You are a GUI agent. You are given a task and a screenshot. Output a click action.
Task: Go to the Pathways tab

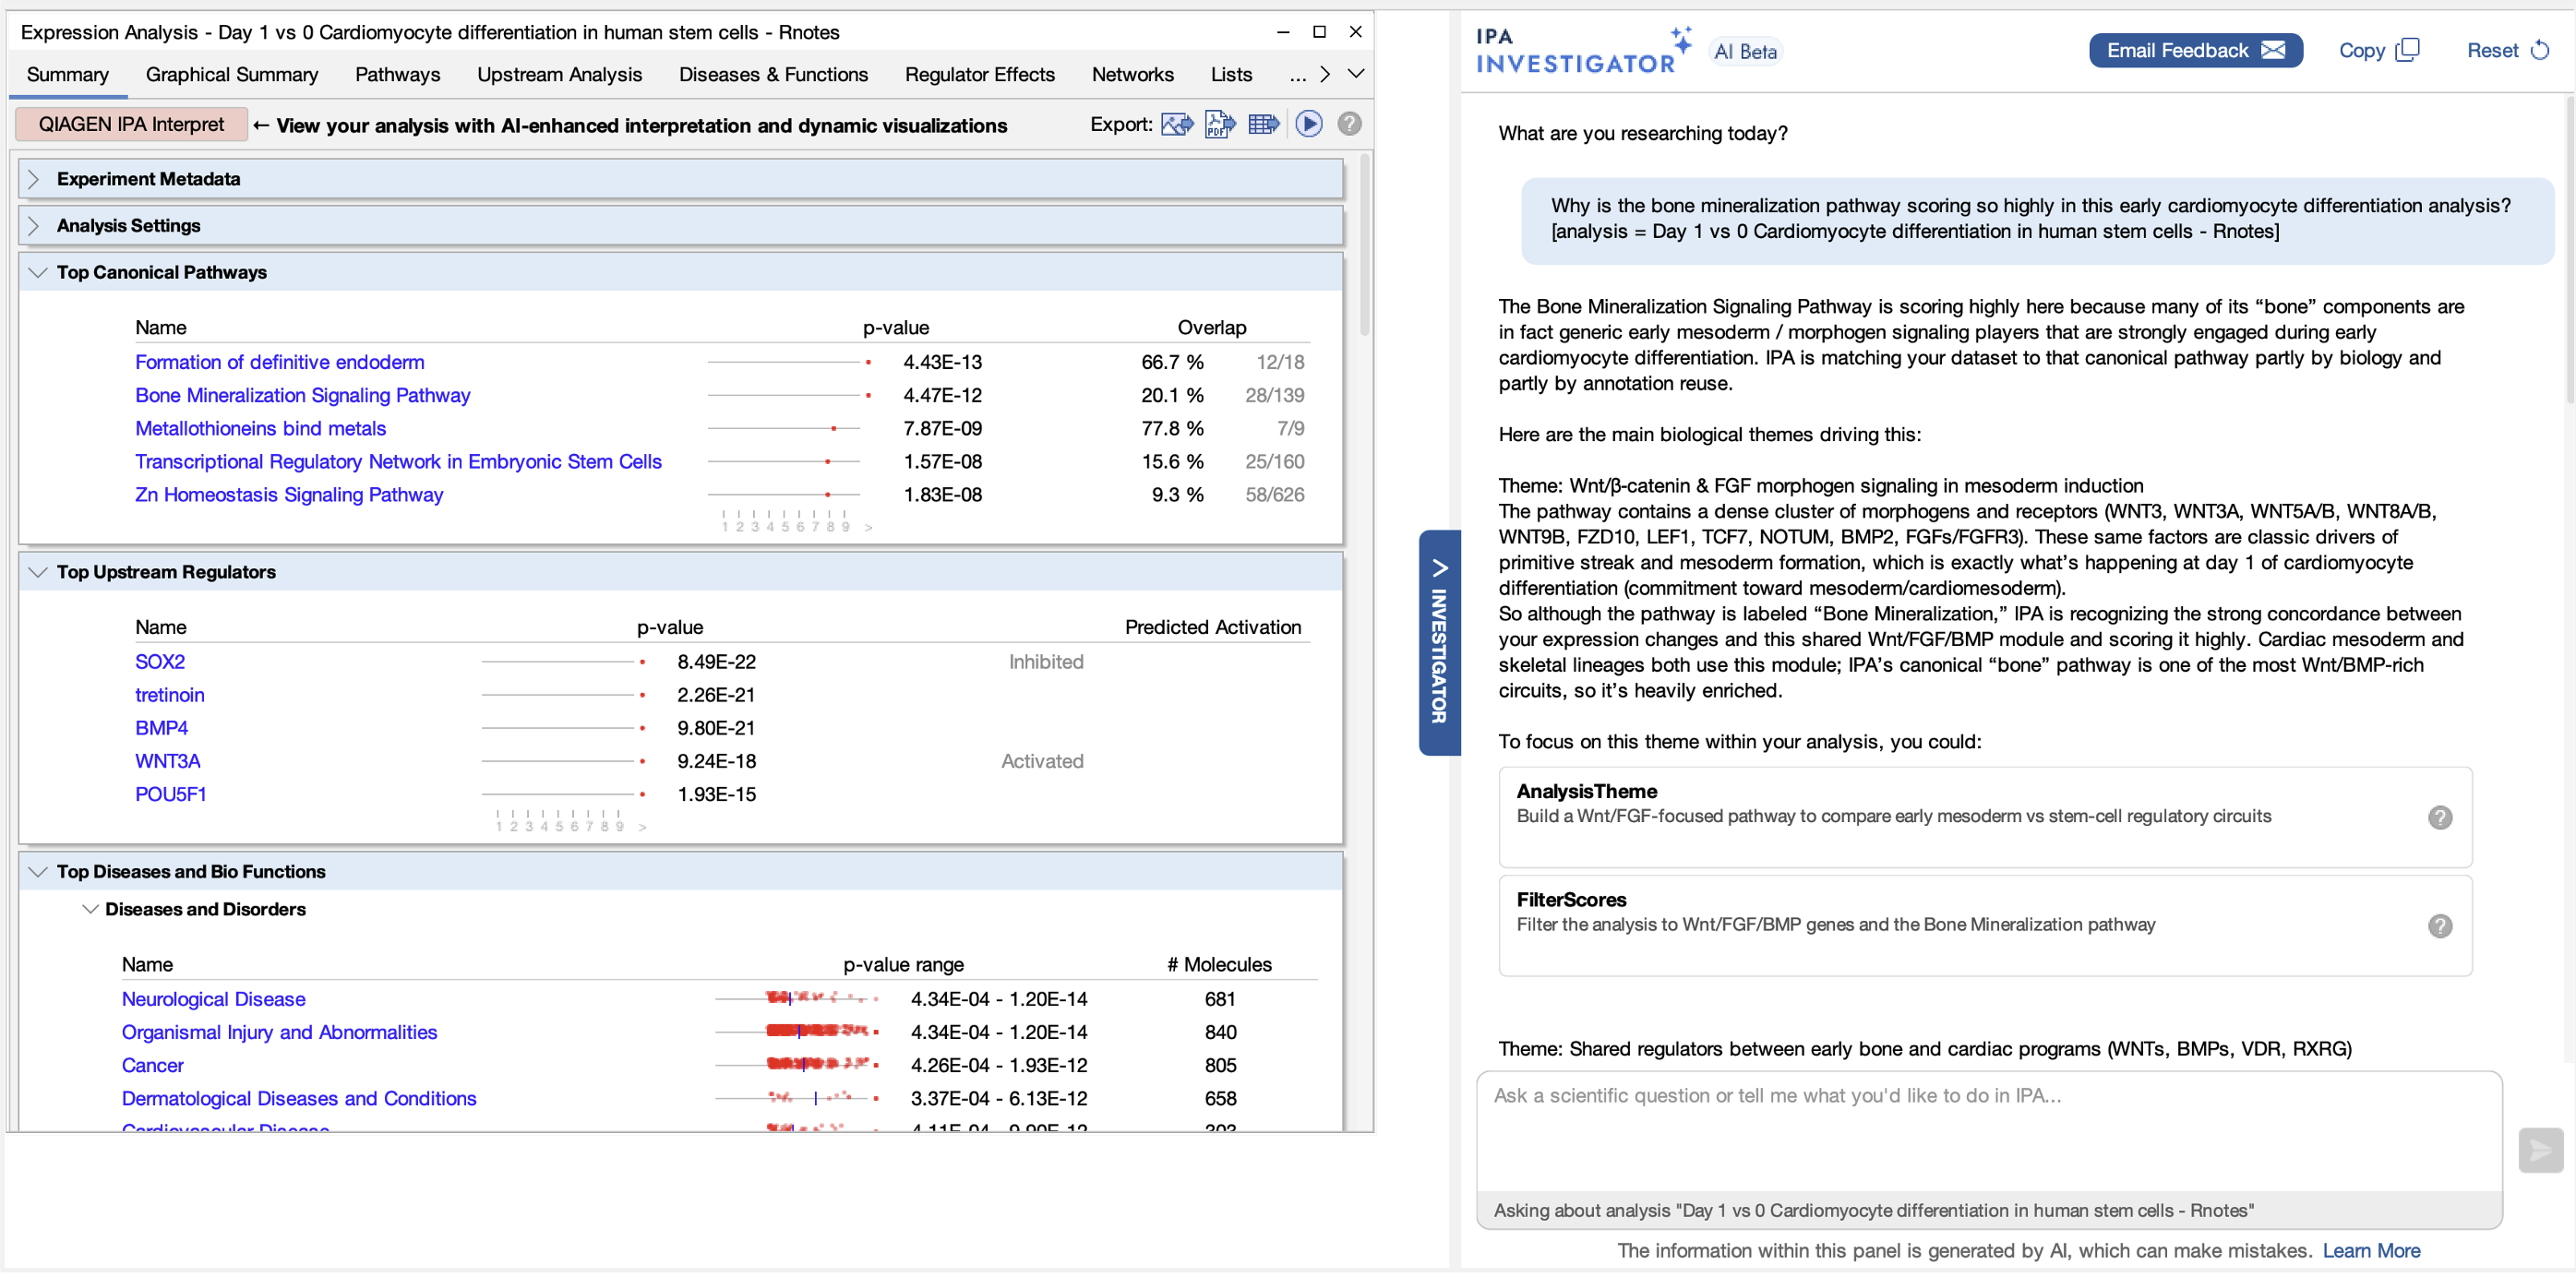coord(398,75)
